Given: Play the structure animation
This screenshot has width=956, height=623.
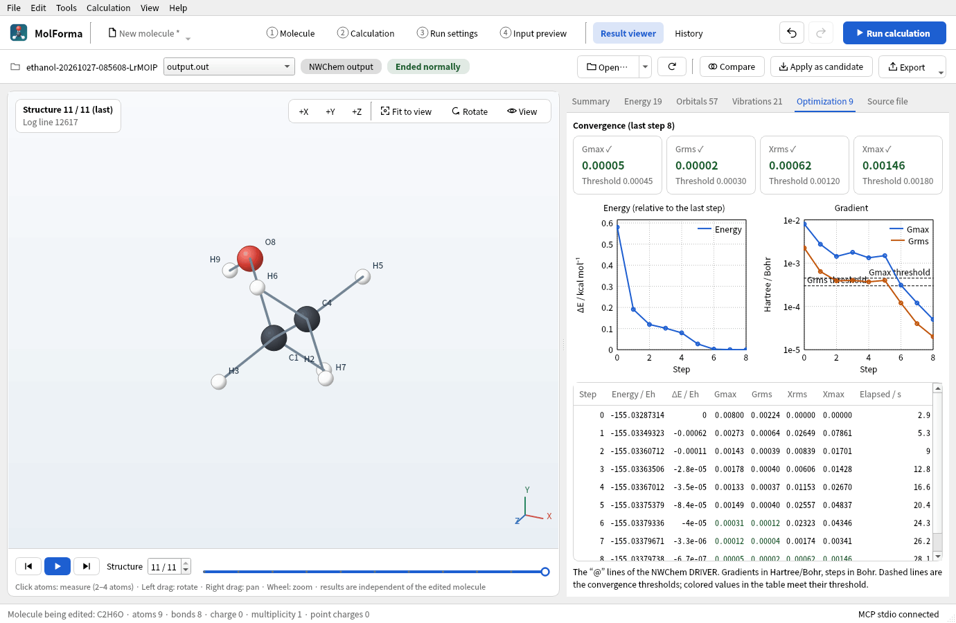Looking at the screenshot, I should [x=57, y=566].
